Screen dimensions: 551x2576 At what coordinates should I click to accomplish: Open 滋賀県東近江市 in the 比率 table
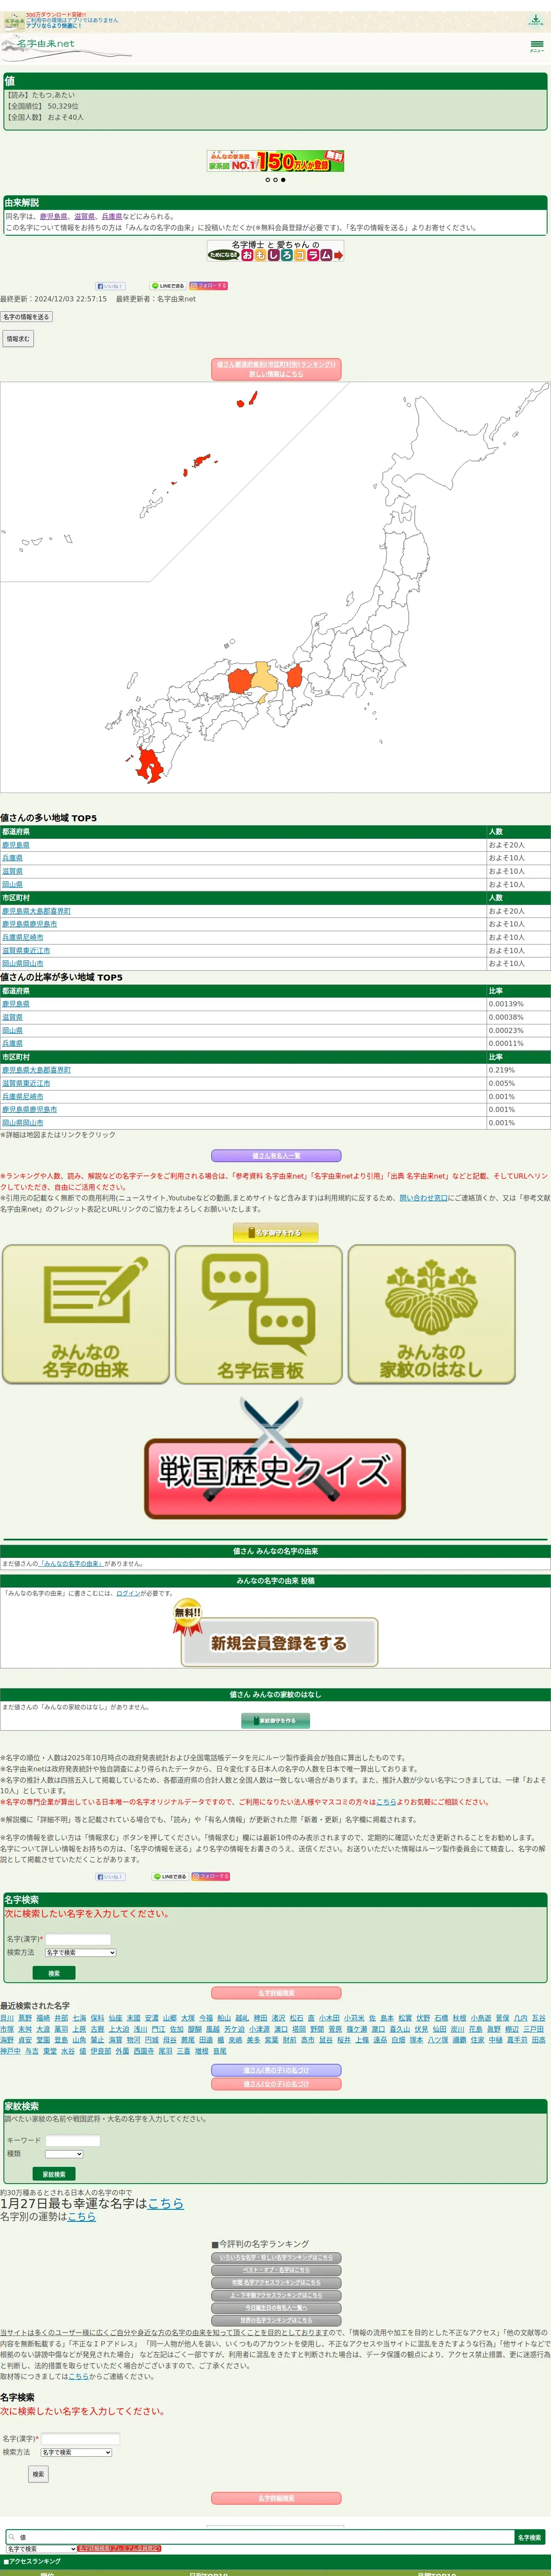pyautogui.click(x=26, y=1083)
